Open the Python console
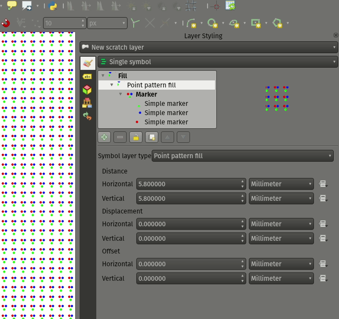The width and height of the screenshot is (339, 319). pos(53,6)
